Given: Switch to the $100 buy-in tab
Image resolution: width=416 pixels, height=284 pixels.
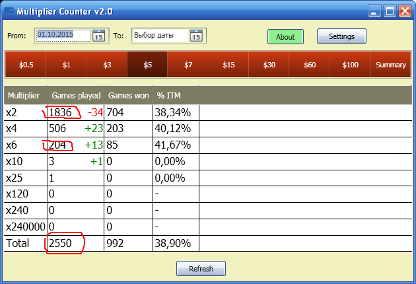Looking at the screenshot, I should (350, 65).
